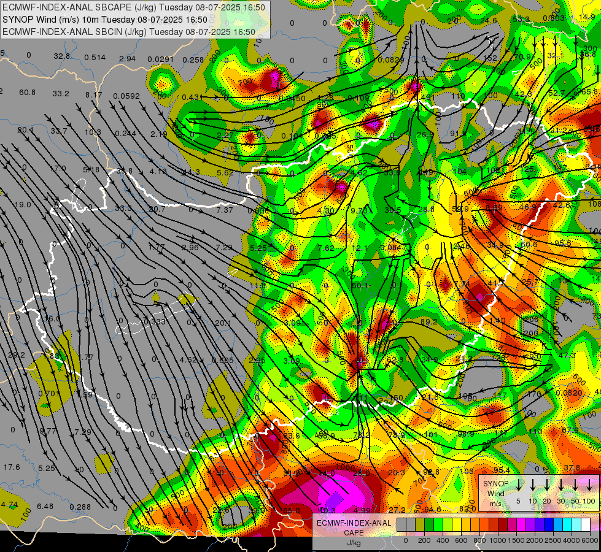Click the 50 m/s wind arrow in legend
This screenshot has width=601, height=552.
click(x=575, y=485)
